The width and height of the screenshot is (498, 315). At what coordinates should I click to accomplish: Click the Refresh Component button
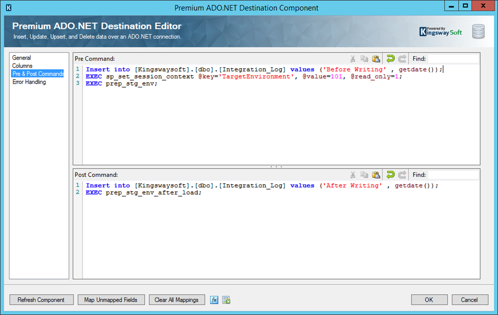tap(41, 300)
